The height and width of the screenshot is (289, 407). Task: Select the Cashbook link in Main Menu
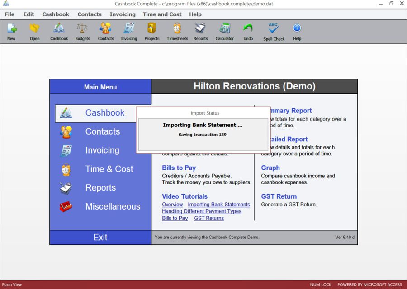pos(105,113)
